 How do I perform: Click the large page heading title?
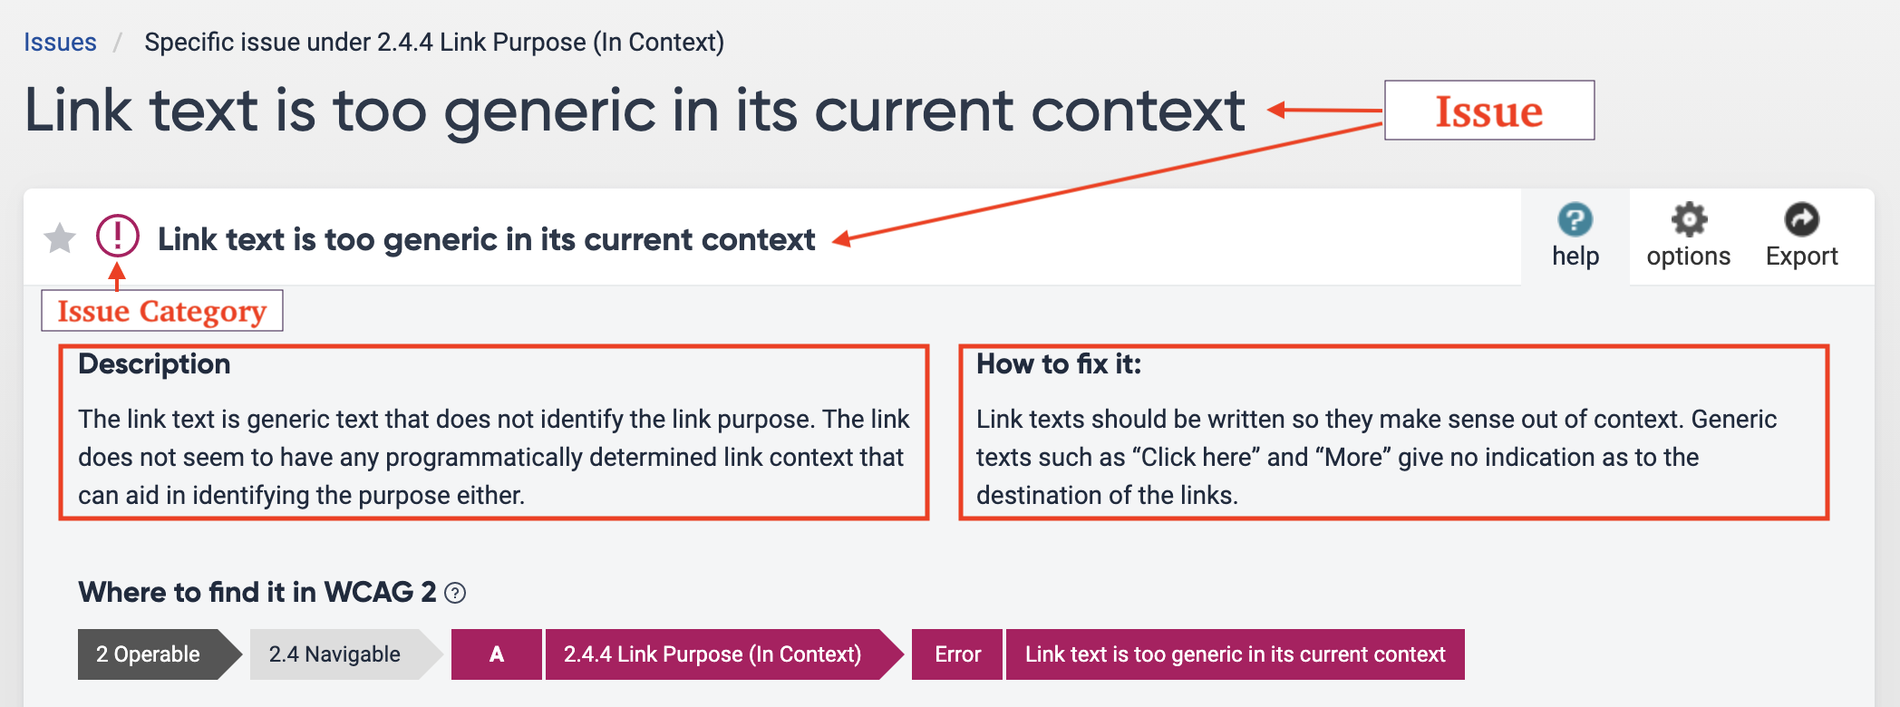[x=635, y=111]
